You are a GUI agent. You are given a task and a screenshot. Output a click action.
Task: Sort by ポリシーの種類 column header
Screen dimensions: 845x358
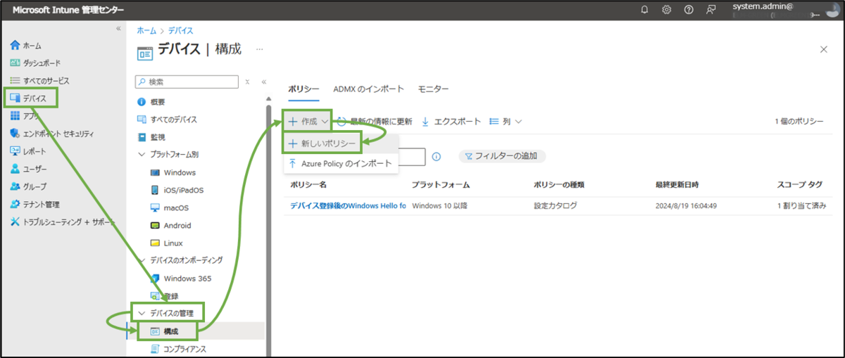[559, 185]
